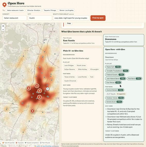This screenshot has height=147, width=146.
Task: Click the Austin Chronicle partner chip
Action: (x=70, y=81)
